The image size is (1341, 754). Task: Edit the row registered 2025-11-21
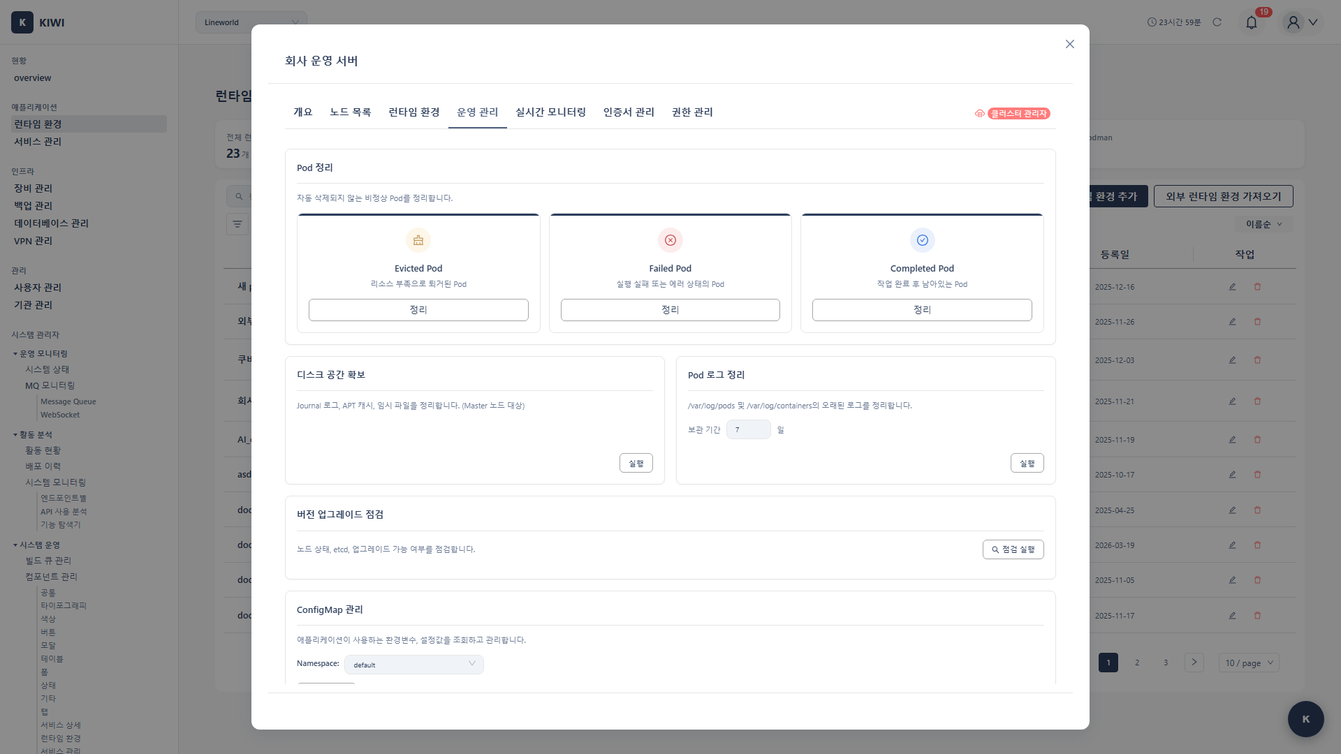[1232, 401]
